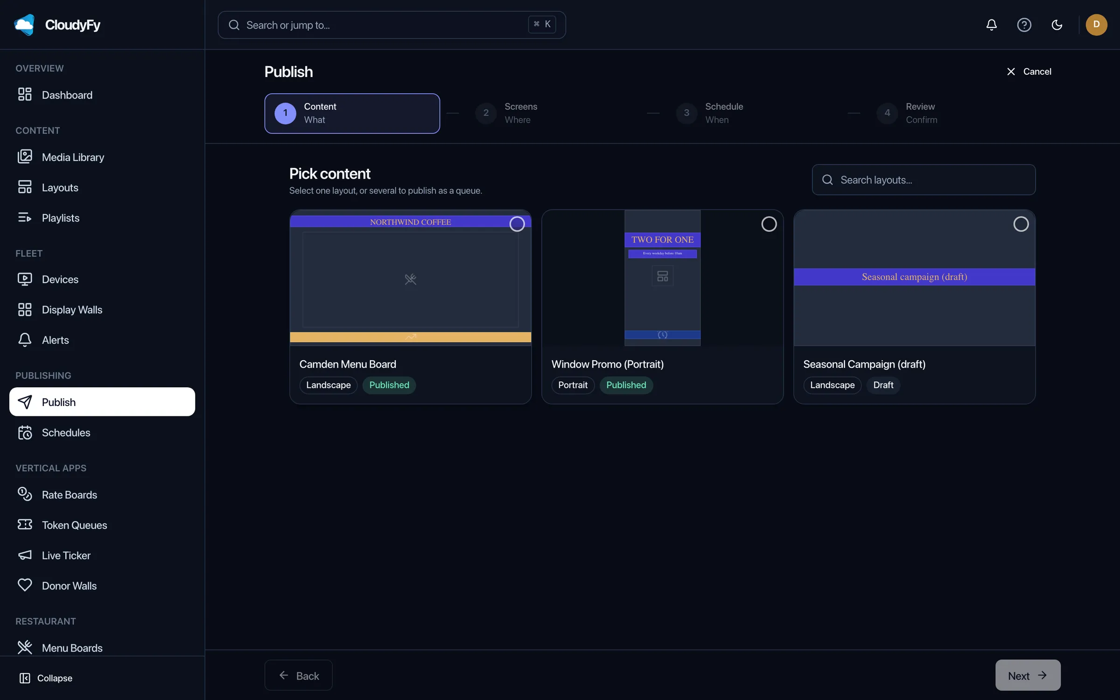Click the Token Queues ticket icon
Screen dimensions: 1120x700
[x=25, y=525]
